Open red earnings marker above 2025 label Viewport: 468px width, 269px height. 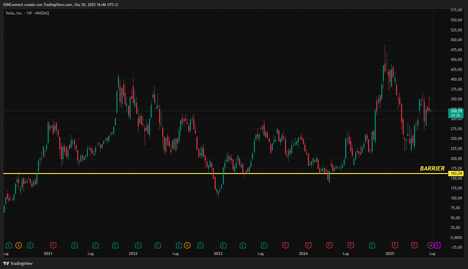[x=395, y=245]
